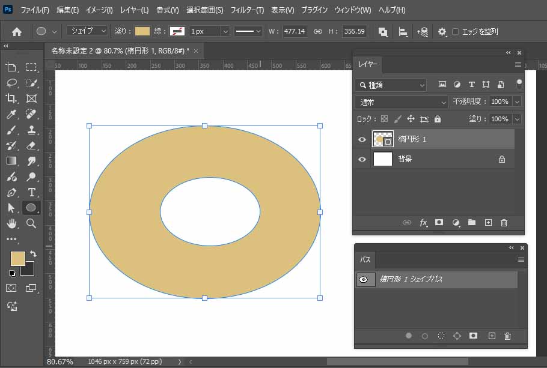Select the Pen tool in toolbar

pos(11,193)
